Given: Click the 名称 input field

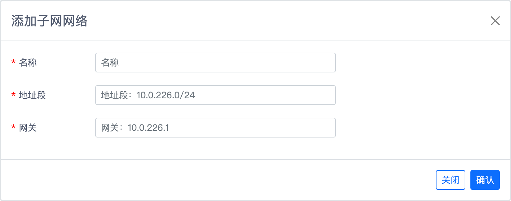Looking at the screenshot, I should (216, 63).
